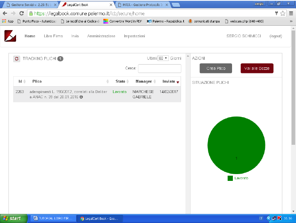The width and height of the screenshot is (296, 223).
Task: Show more bookmarks chevron
Action: (x=291, y=21)
